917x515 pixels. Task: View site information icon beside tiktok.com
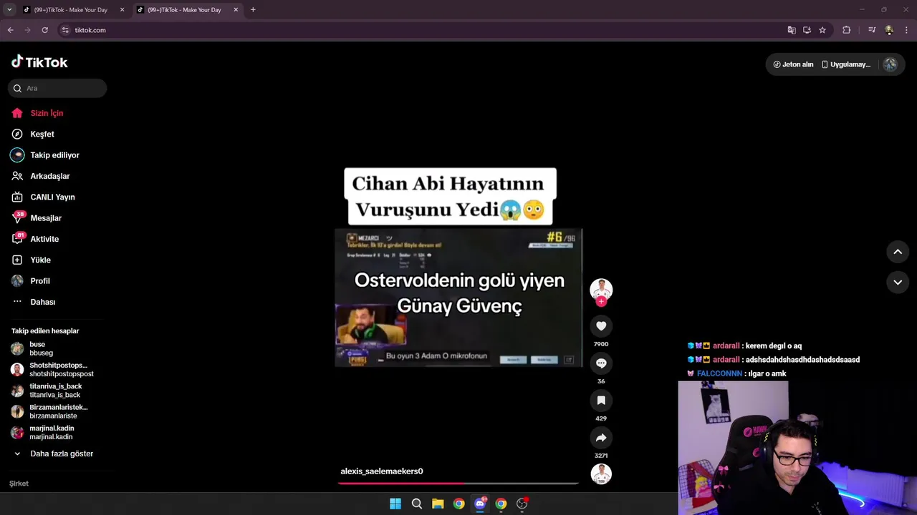65,30
